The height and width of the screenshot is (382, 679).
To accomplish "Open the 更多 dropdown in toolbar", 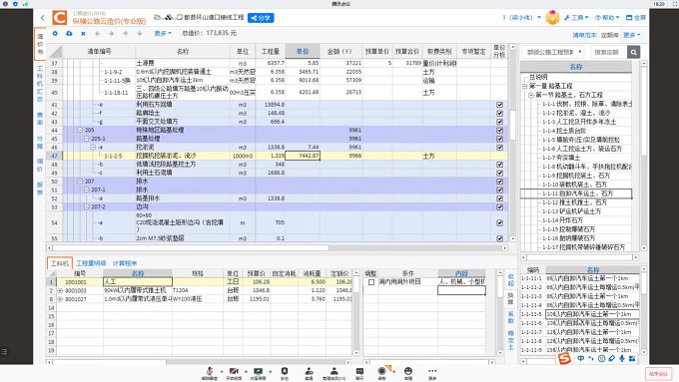I will (163, 33).
